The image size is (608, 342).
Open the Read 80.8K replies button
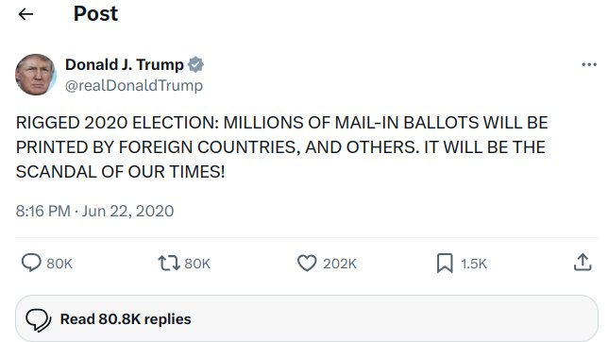[307, 318]
